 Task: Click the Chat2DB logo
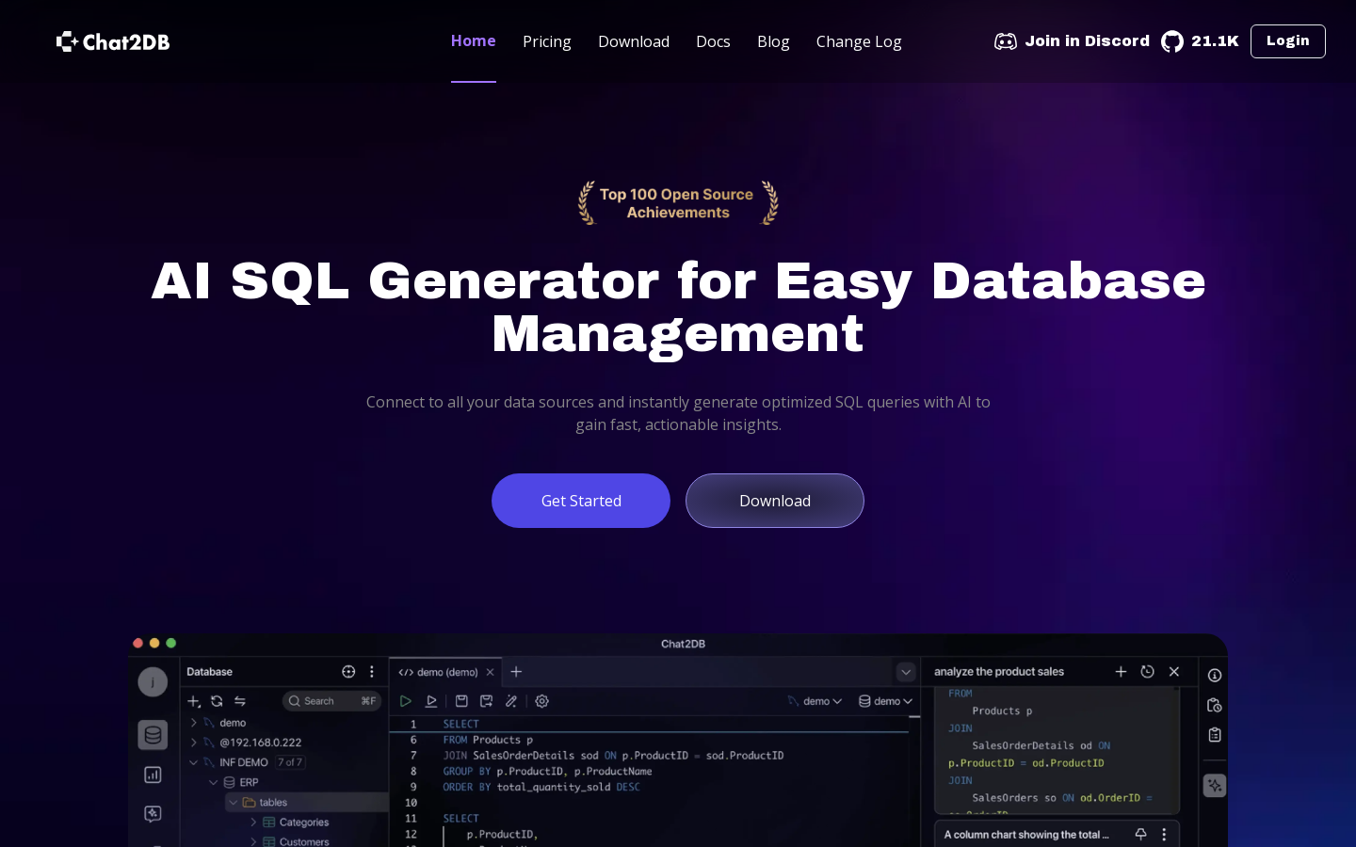[x=113, y=41]
